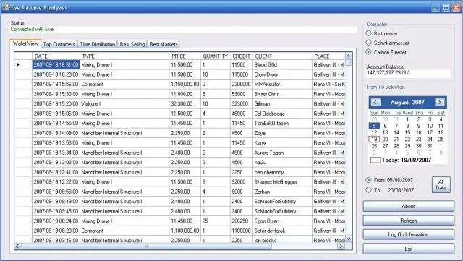Click the Aurora Tagan client cell
This screenshot has width=463, height=261.
click(283, 153)
